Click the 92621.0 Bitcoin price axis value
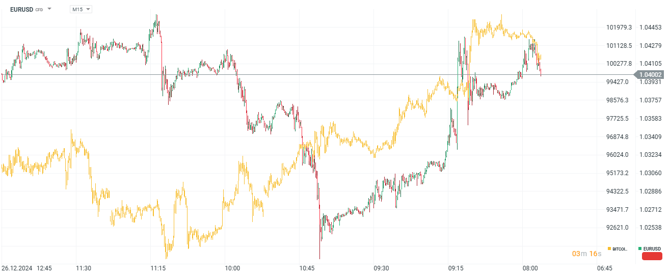Screen dimensions: 670x277 [x=619, y=228]
